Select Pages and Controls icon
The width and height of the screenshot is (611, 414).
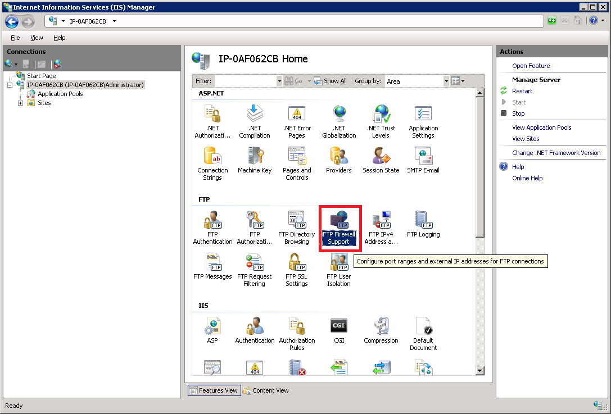pyautogui.click(x=297, y=163)
